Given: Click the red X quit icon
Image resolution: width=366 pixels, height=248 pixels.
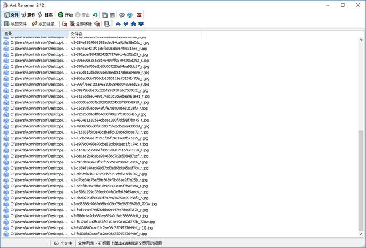Looking at the screenshot, I should [139, 15].
